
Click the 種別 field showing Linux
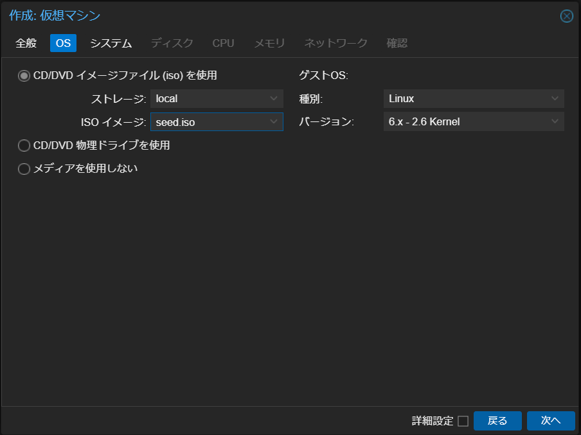[x=474, y=98]
